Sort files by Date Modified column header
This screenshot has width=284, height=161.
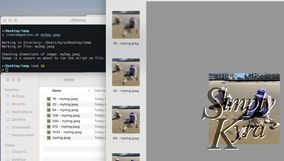tap(100, 91)
